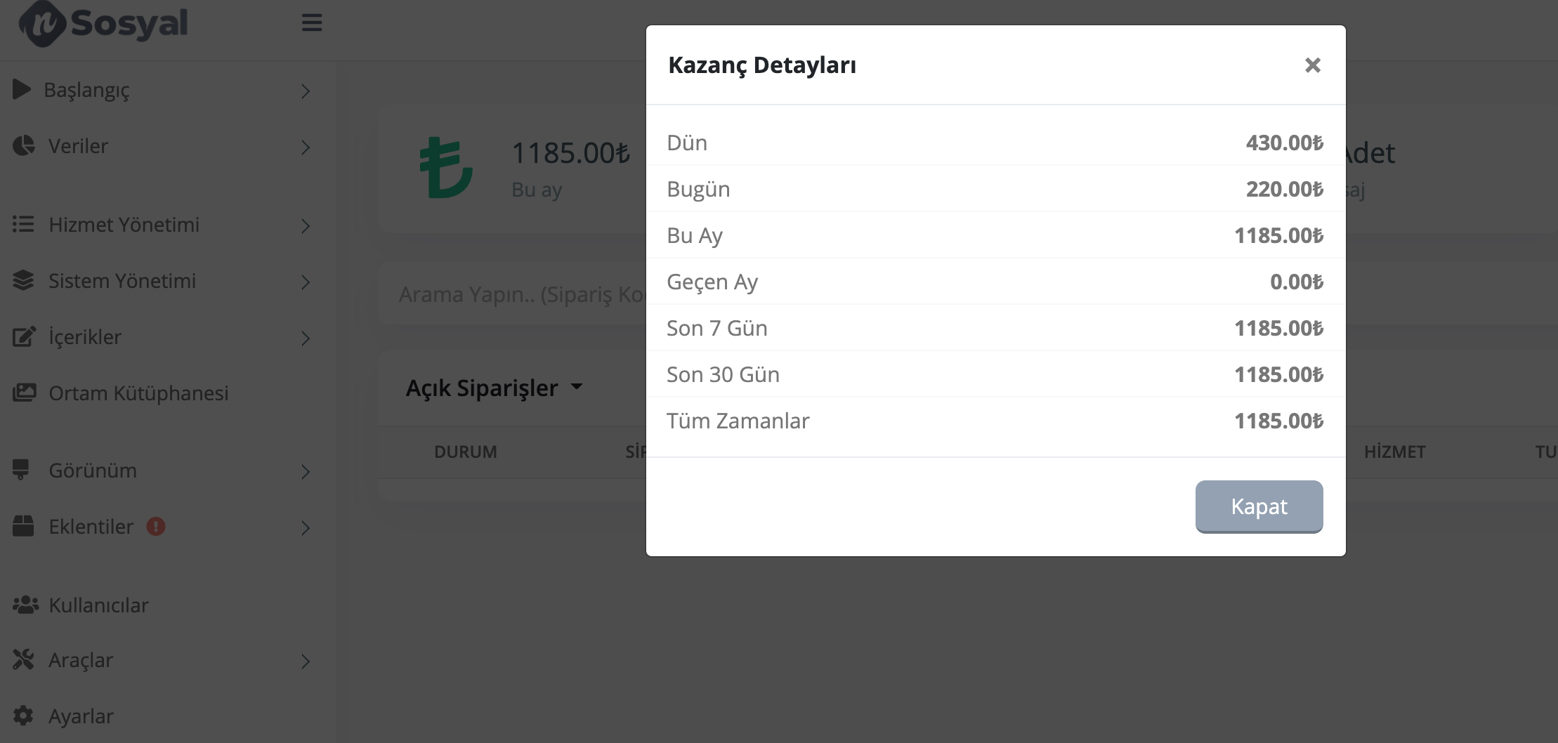
Task: Click the hamburger menu icon
Action: click(x=312, y=22)
